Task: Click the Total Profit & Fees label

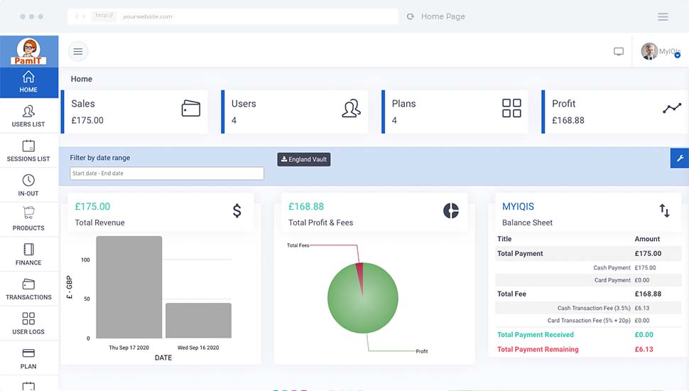Action: point(320,223)
